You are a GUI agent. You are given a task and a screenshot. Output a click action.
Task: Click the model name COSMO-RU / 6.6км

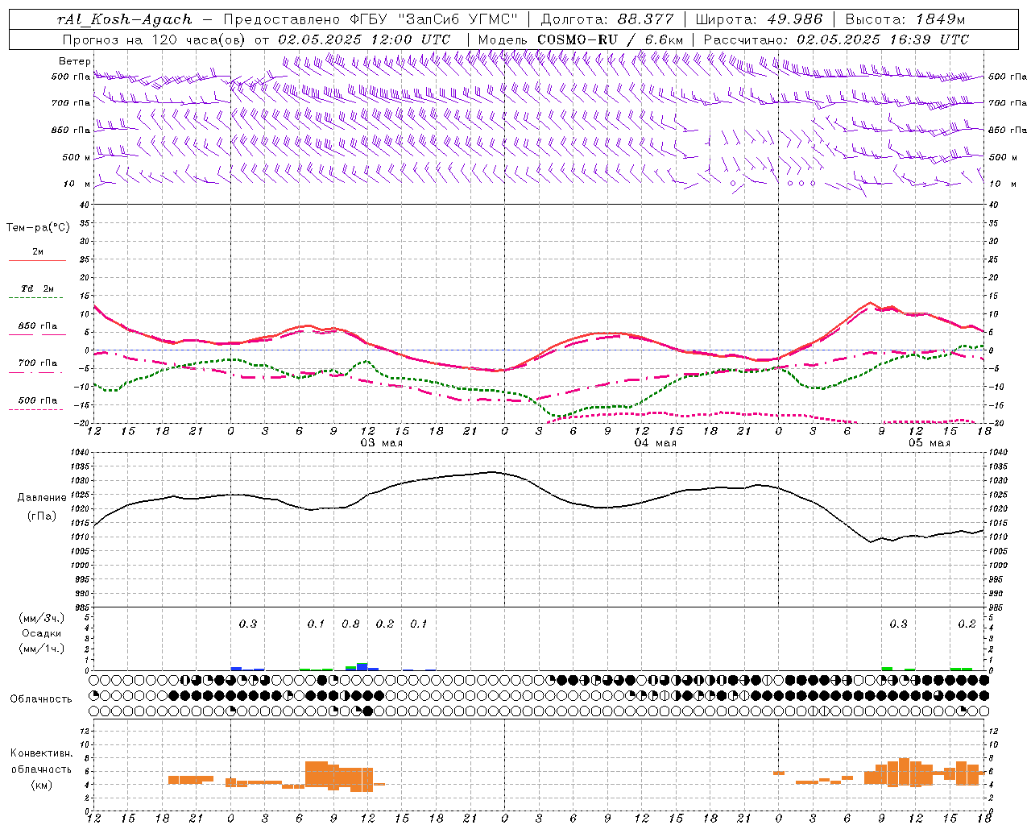tap(611, 39)
